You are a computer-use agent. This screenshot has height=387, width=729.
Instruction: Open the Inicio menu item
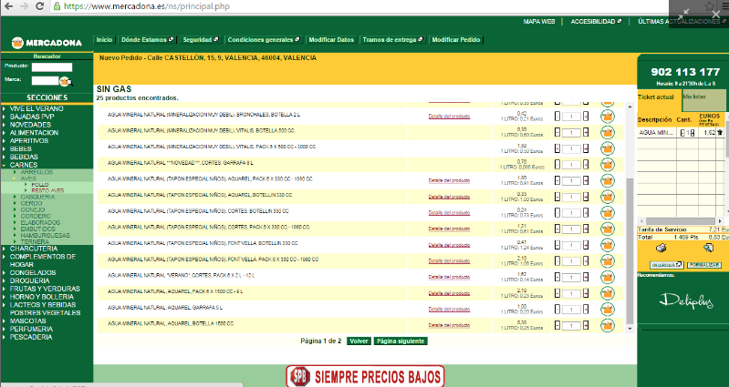coord(104,40)
